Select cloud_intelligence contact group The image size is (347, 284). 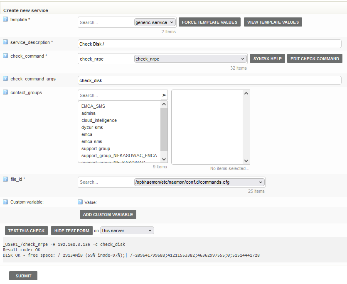coord(99,120)
